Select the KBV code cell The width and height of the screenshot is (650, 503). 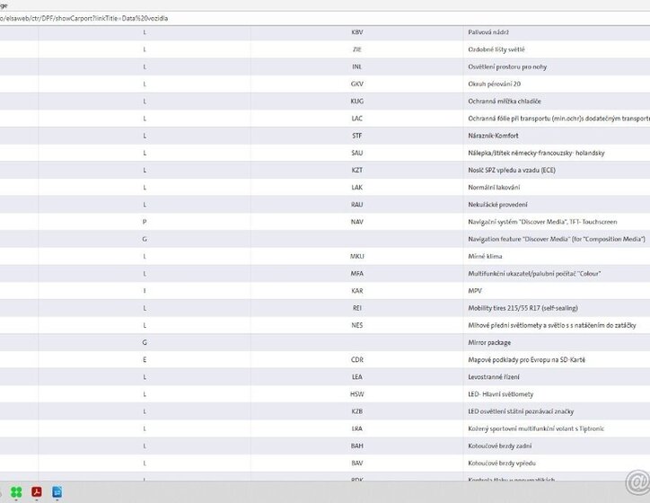tap(357, 32)
